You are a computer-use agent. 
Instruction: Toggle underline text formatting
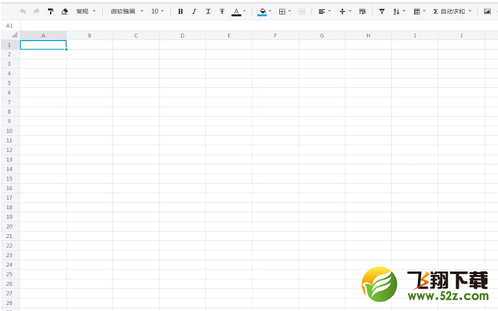coord(208,12)
